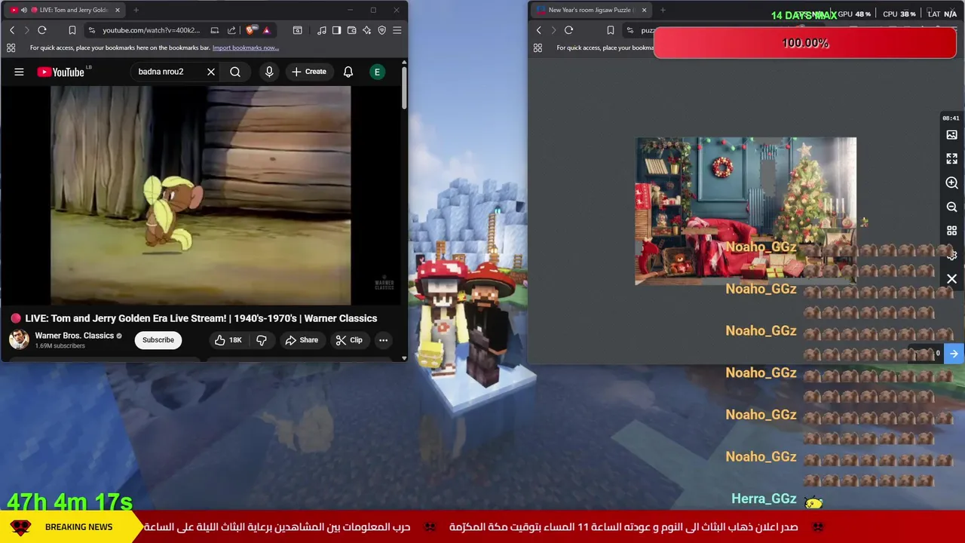
Task: Open the browser hamburger menu in YouTube window
Action: point(397,30)
